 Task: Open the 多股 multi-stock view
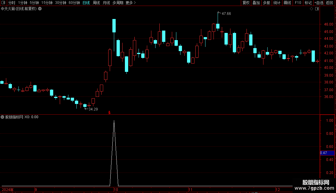point(266,3)
